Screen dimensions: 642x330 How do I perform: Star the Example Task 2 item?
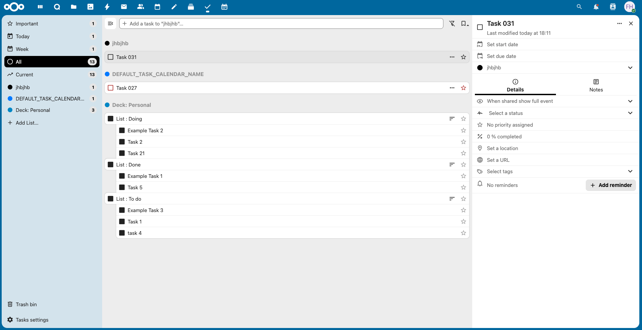tap(463, 130)
